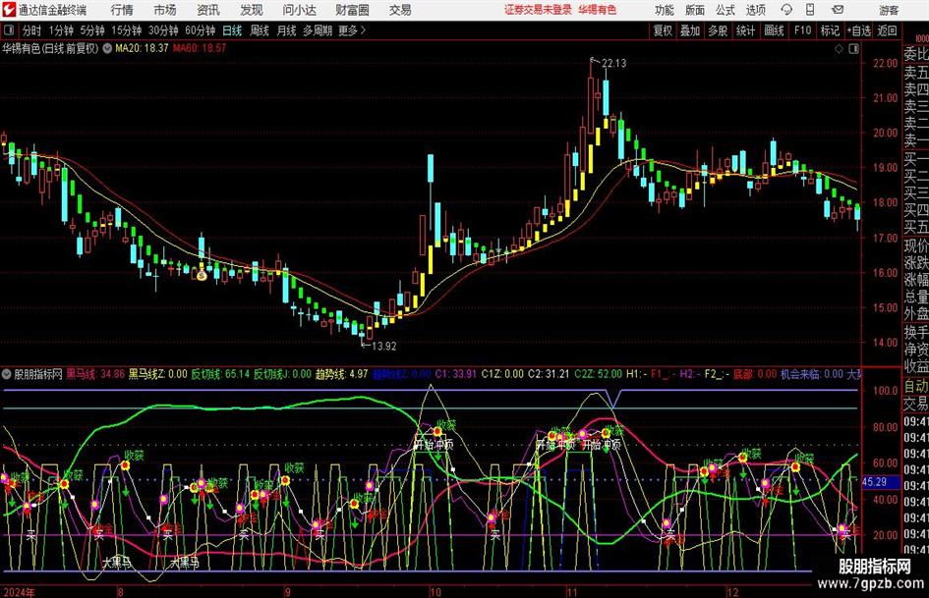Click the 股朋指标网 indicator name
929x598 pixels.
(x=38, y=374)
